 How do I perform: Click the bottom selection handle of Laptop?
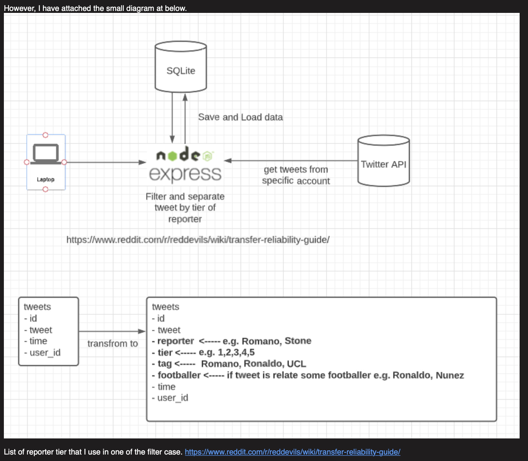point(45,189)
